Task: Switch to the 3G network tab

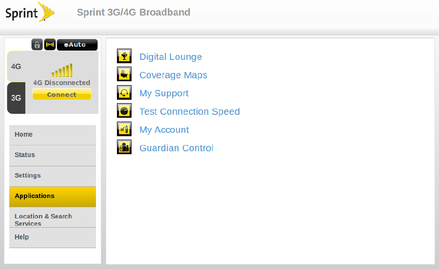Action: [x=16, y=98]
